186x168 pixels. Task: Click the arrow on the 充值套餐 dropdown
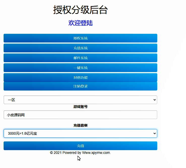pos(154,134)
